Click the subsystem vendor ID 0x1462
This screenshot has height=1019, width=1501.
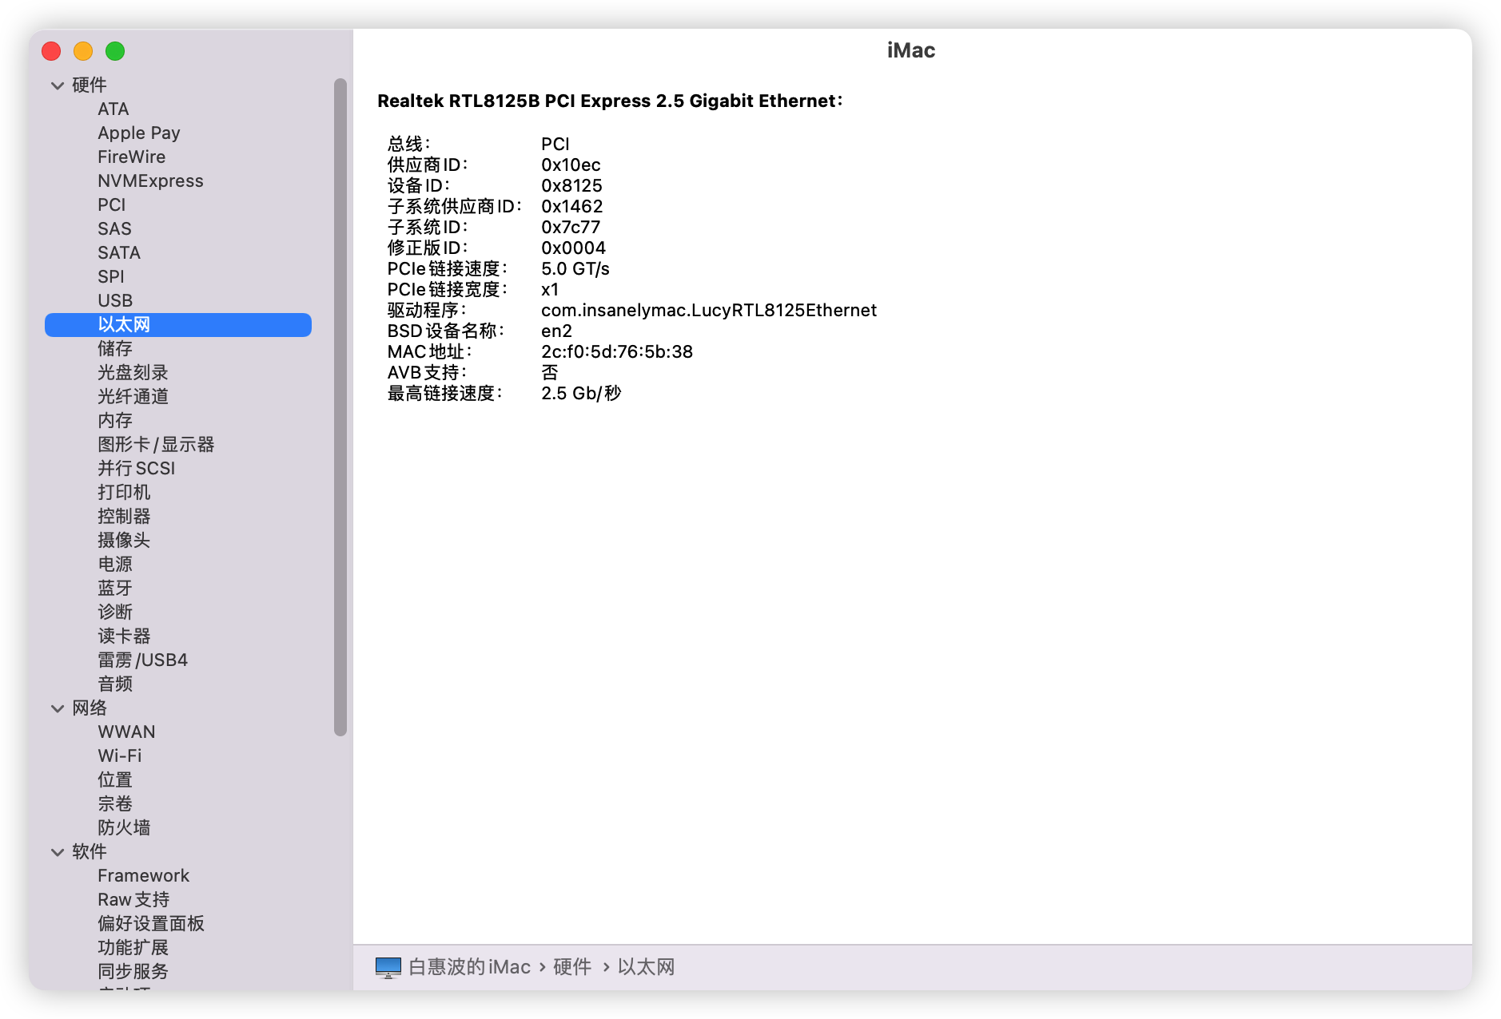[572, 207]
